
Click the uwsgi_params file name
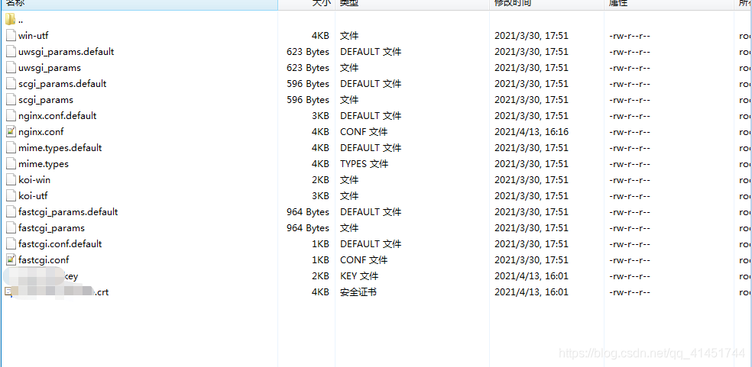pos(50,68)
